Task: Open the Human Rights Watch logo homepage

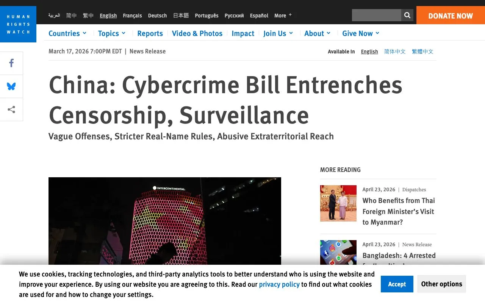Action: [x=18, y=24]
